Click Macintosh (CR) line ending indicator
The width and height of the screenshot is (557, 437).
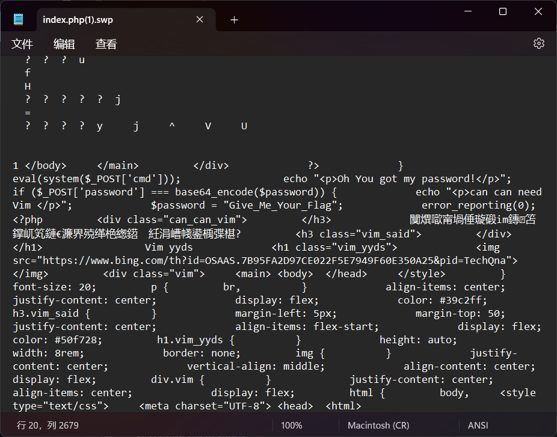[x=378, y=425]
